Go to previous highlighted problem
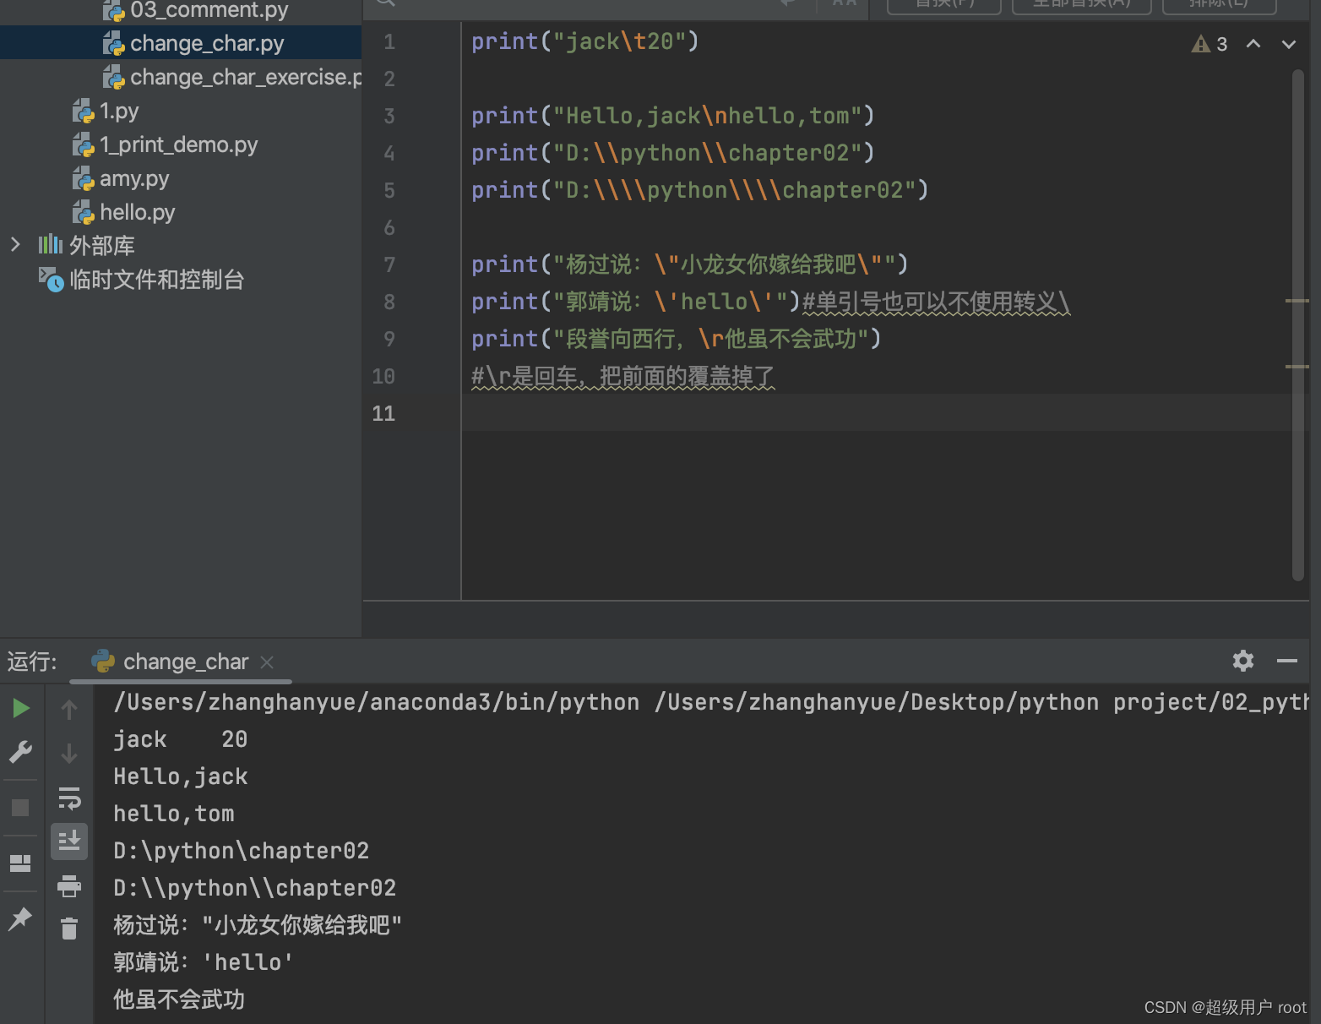 point(1253,44)
